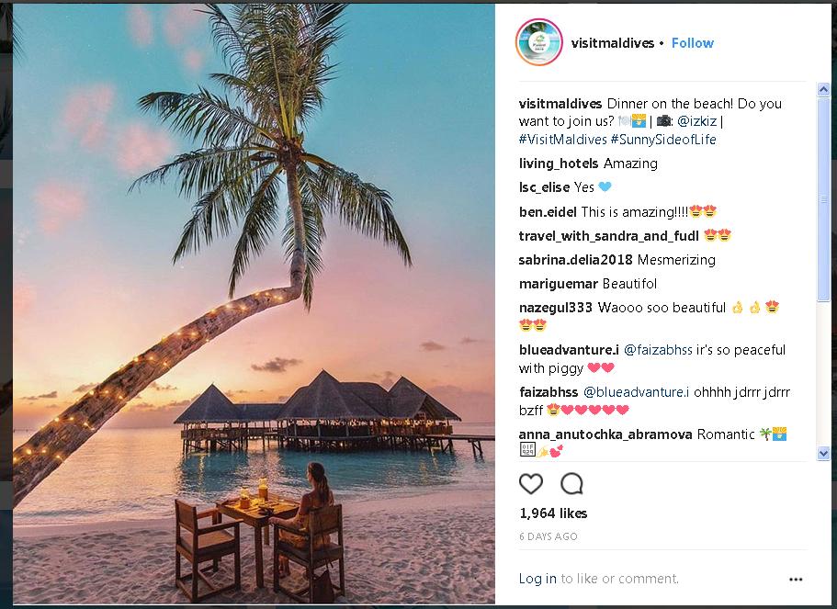Open the @faizabhss mention in comments
Image resolution: width=837 pixels, height=609 pixels.
[659, 350]
